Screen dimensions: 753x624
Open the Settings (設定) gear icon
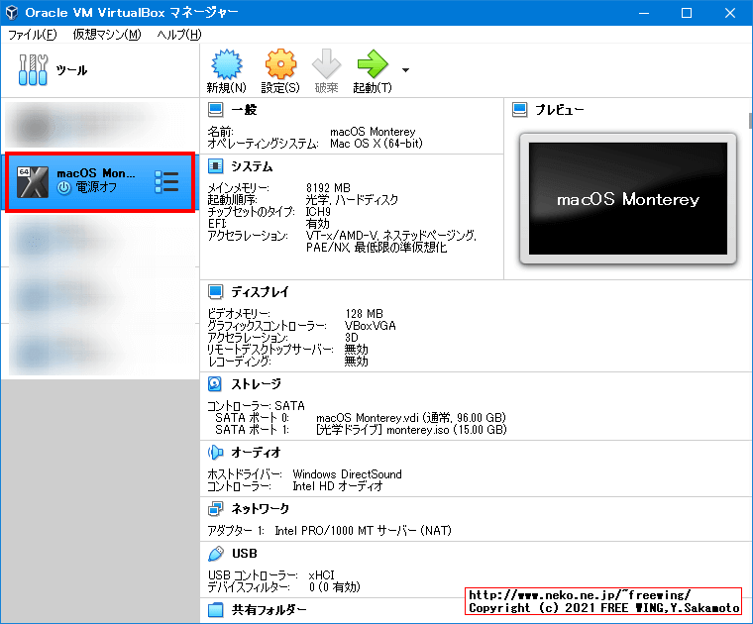(x=280, y=63)
